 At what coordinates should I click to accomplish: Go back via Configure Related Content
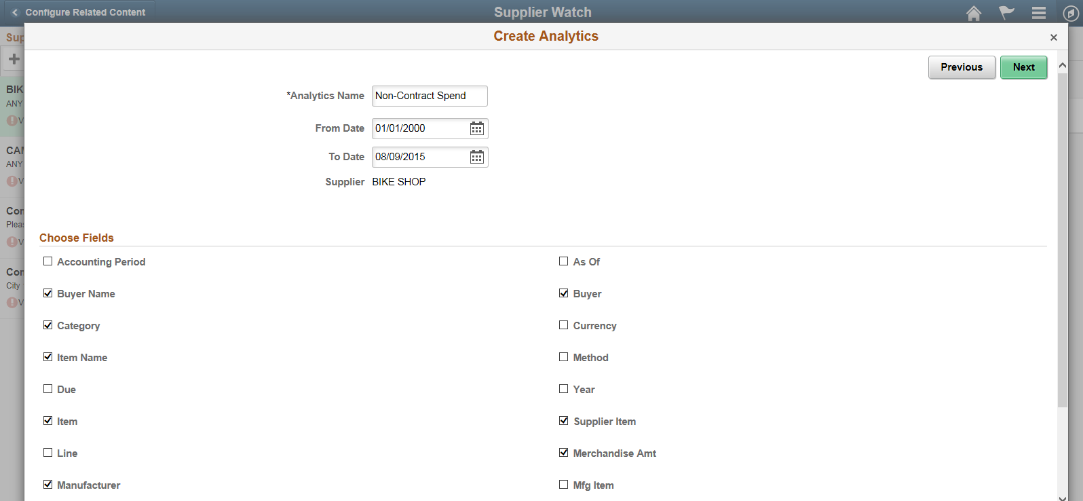tap(78, 12)
